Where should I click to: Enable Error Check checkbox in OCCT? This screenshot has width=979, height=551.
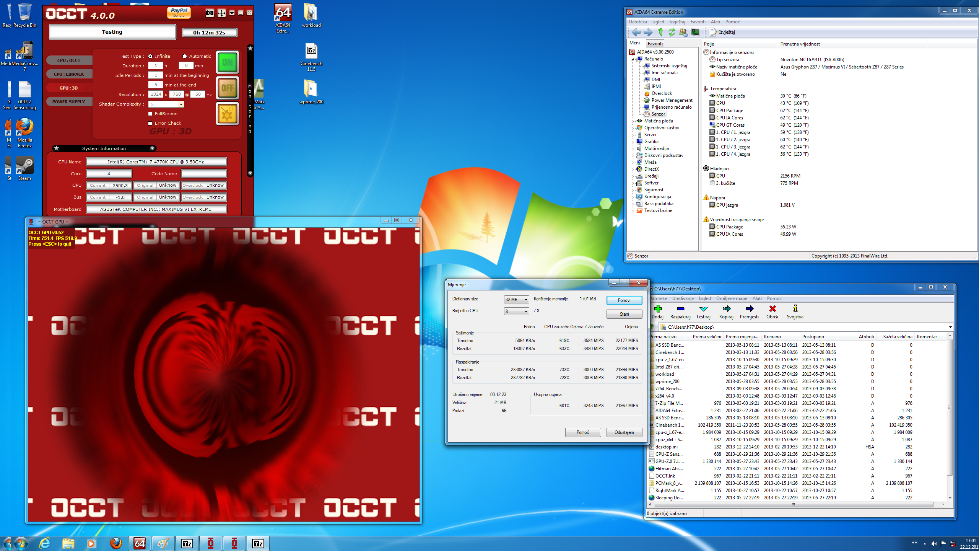150,123
